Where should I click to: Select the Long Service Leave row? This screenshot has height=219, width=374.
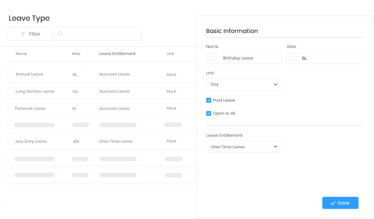(x=103, y=91)
